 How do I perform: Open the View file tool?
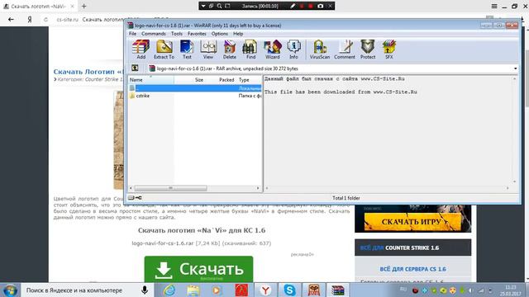click(x=208, y=49)
